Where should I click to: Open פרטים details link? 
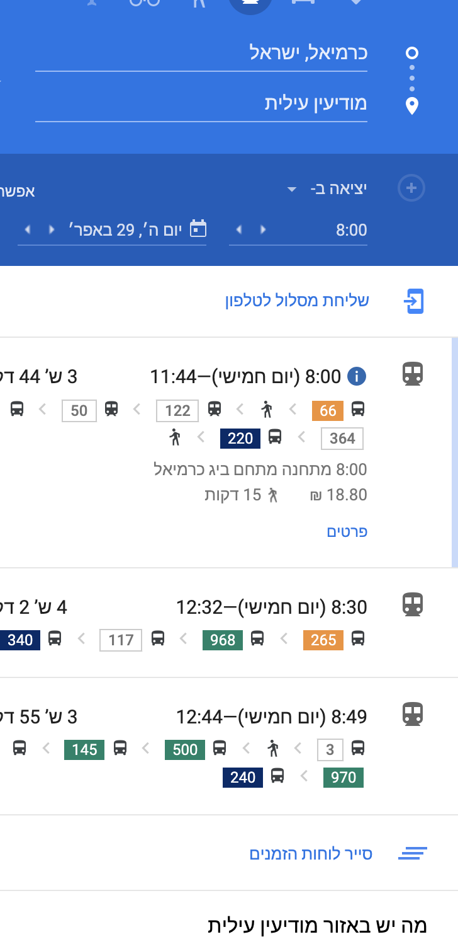[347, 531]
